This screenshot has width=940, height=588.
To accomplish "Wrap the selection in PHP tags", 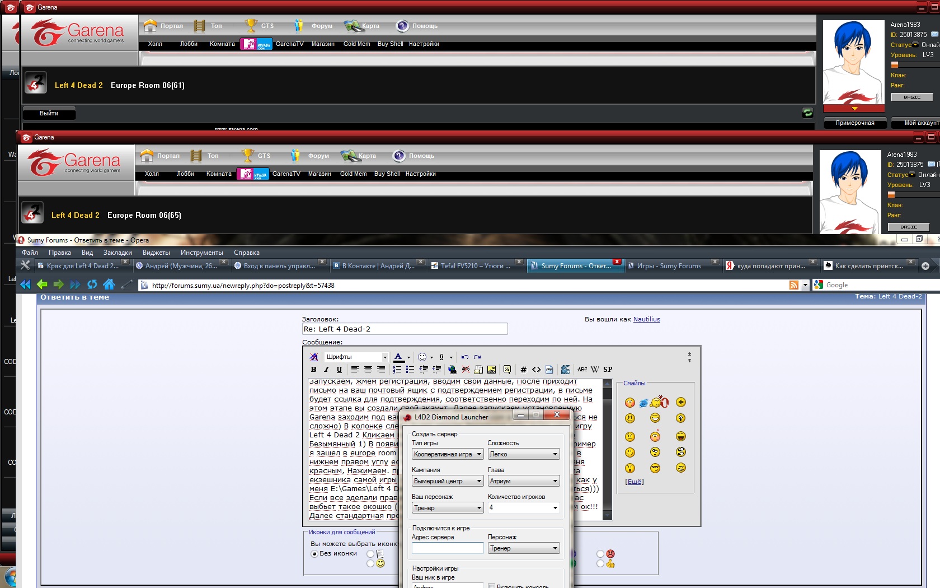I will click(549, 370).
